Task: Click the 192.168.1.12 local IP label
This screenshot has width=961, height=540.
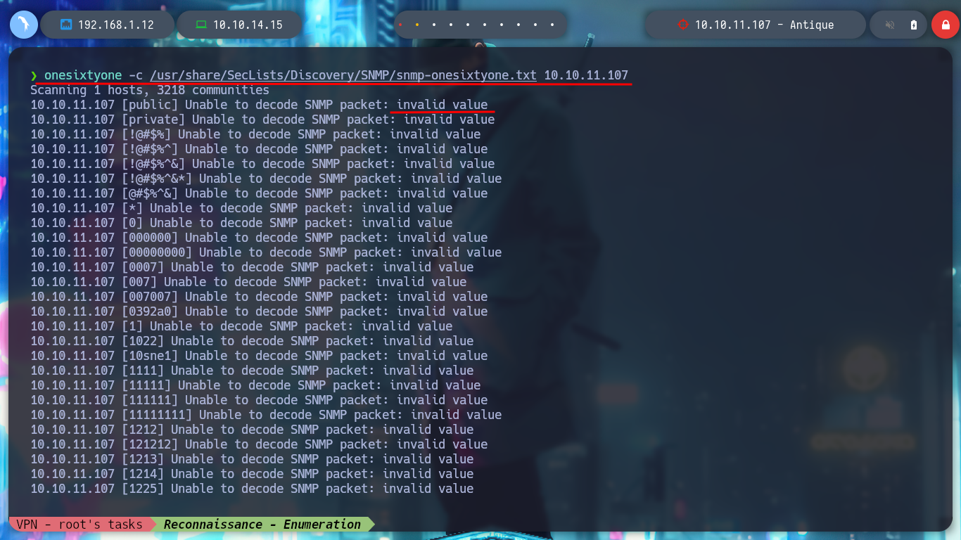Action: (116, 25)
